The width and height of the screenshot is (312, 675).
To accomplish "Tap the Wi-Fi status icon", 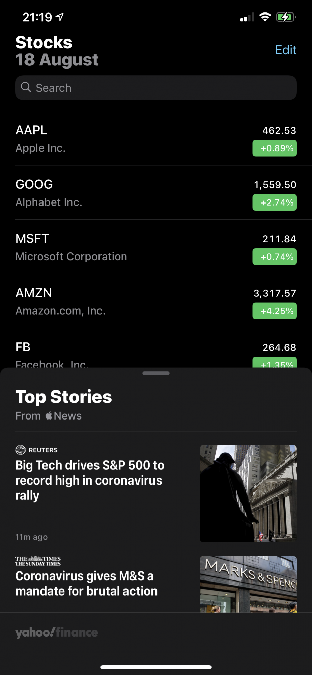I will coord(265,17).
